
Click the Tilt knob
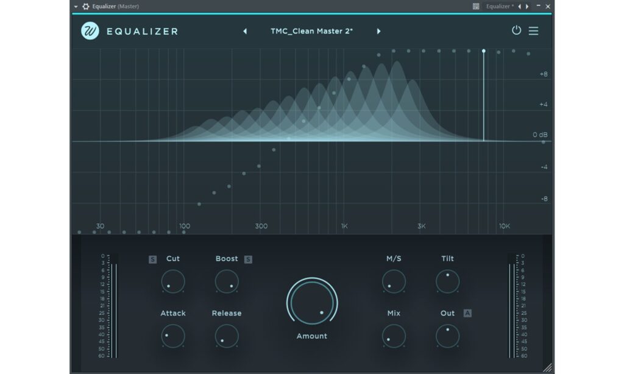(447, 281)
